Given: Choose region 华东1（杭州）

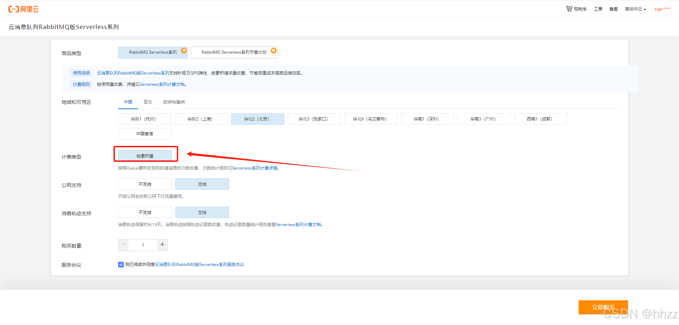Looking at the screenshot, I should coord(145,119).
